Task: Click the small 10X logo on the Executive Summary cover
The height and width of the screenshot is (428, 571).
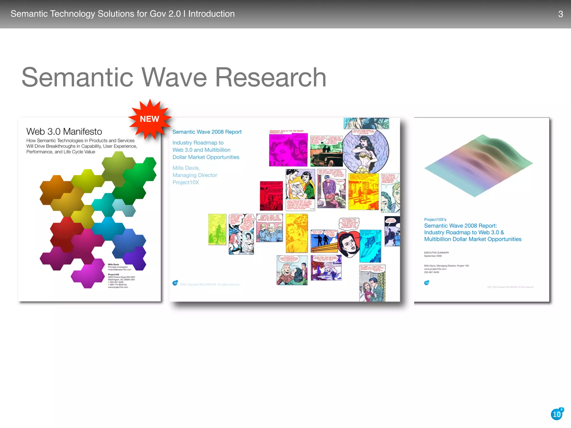Action: [x=427, y=283]
